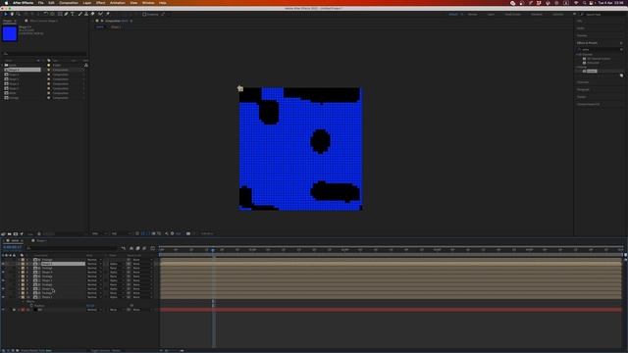Open viewer resolution dropdown

(x=120, y=233)
